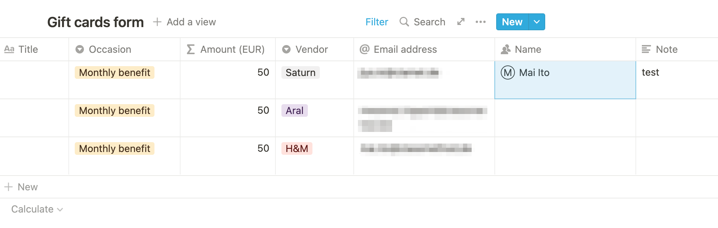Select the Amount (EUR) sigma formula icon

(191, 49)
